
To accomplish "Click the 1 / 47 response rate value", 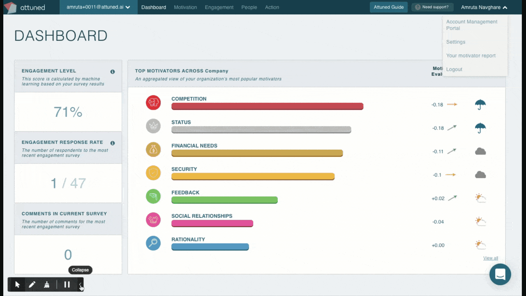I will 68,183.
